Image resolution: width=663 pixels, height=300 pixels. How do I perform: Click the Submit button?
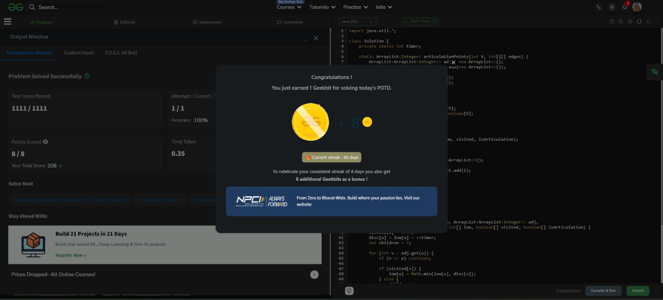click(638, 291)
